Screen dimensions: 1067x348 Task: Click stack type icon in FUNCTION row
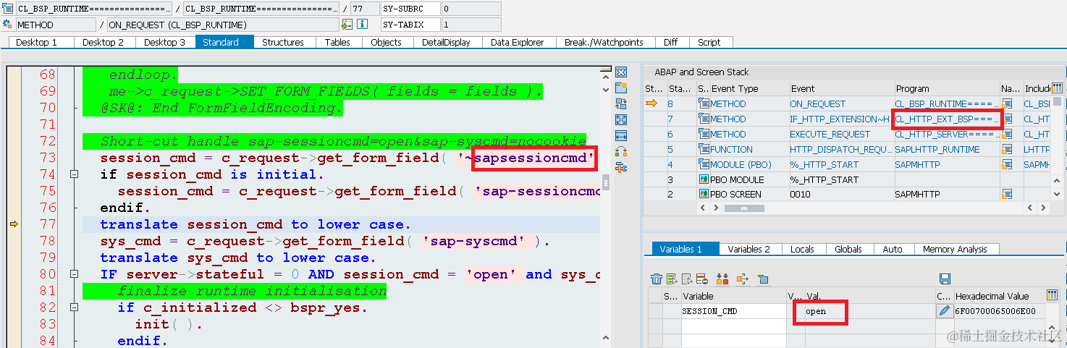pos(703,149)
